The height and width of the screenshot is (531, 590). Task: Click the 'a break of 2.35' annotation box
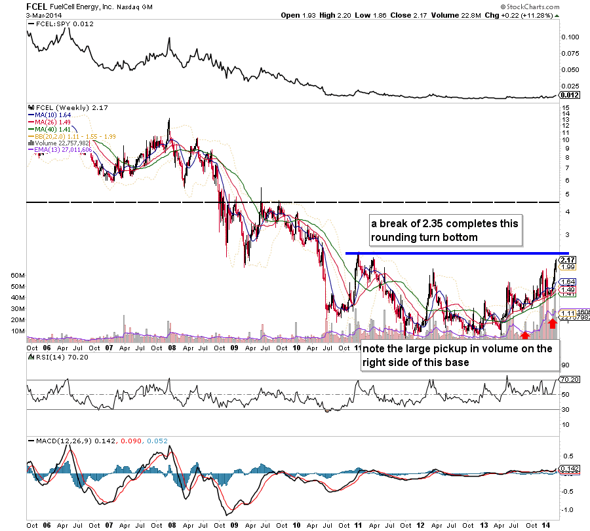(x=446, y=230)
